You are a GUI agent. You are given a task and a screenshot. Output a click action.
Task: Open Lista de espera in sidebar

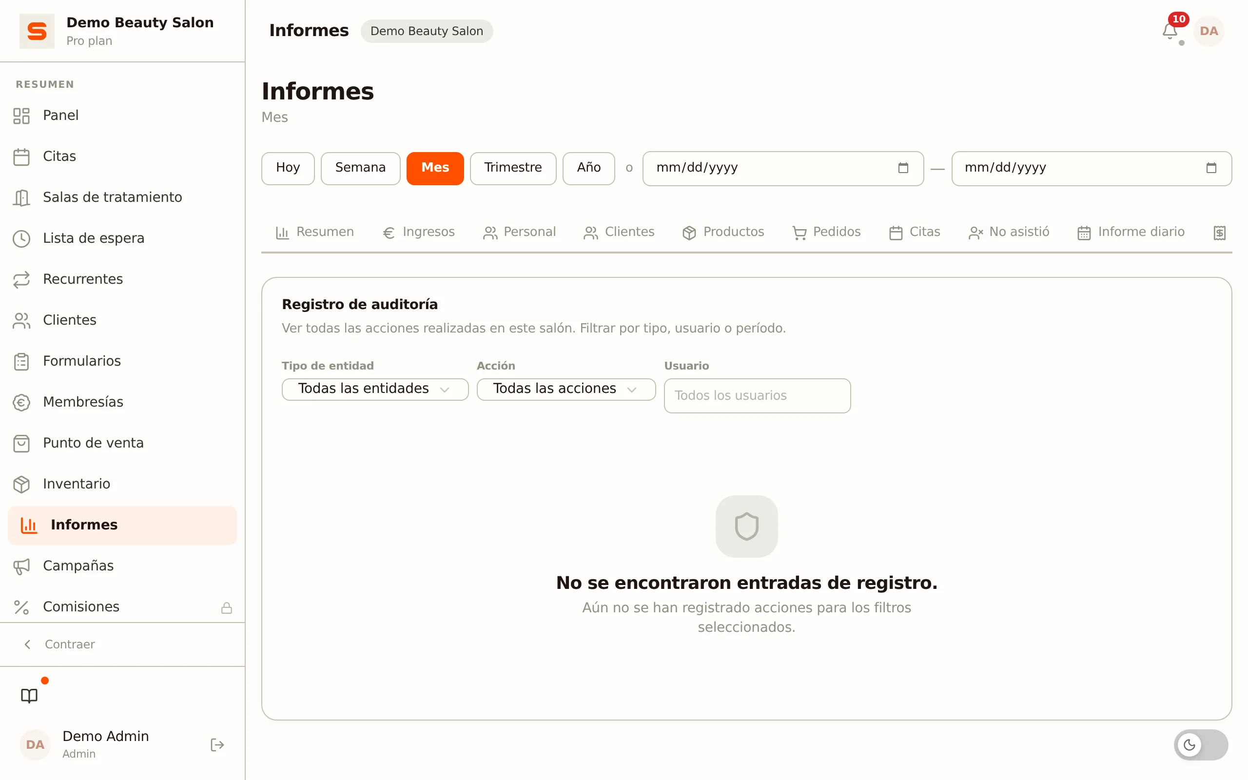pyautogui.click(x=122, y=238)
